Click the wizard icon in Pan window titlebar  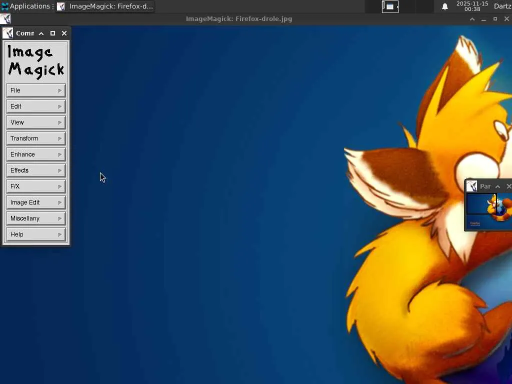[471, 186]
